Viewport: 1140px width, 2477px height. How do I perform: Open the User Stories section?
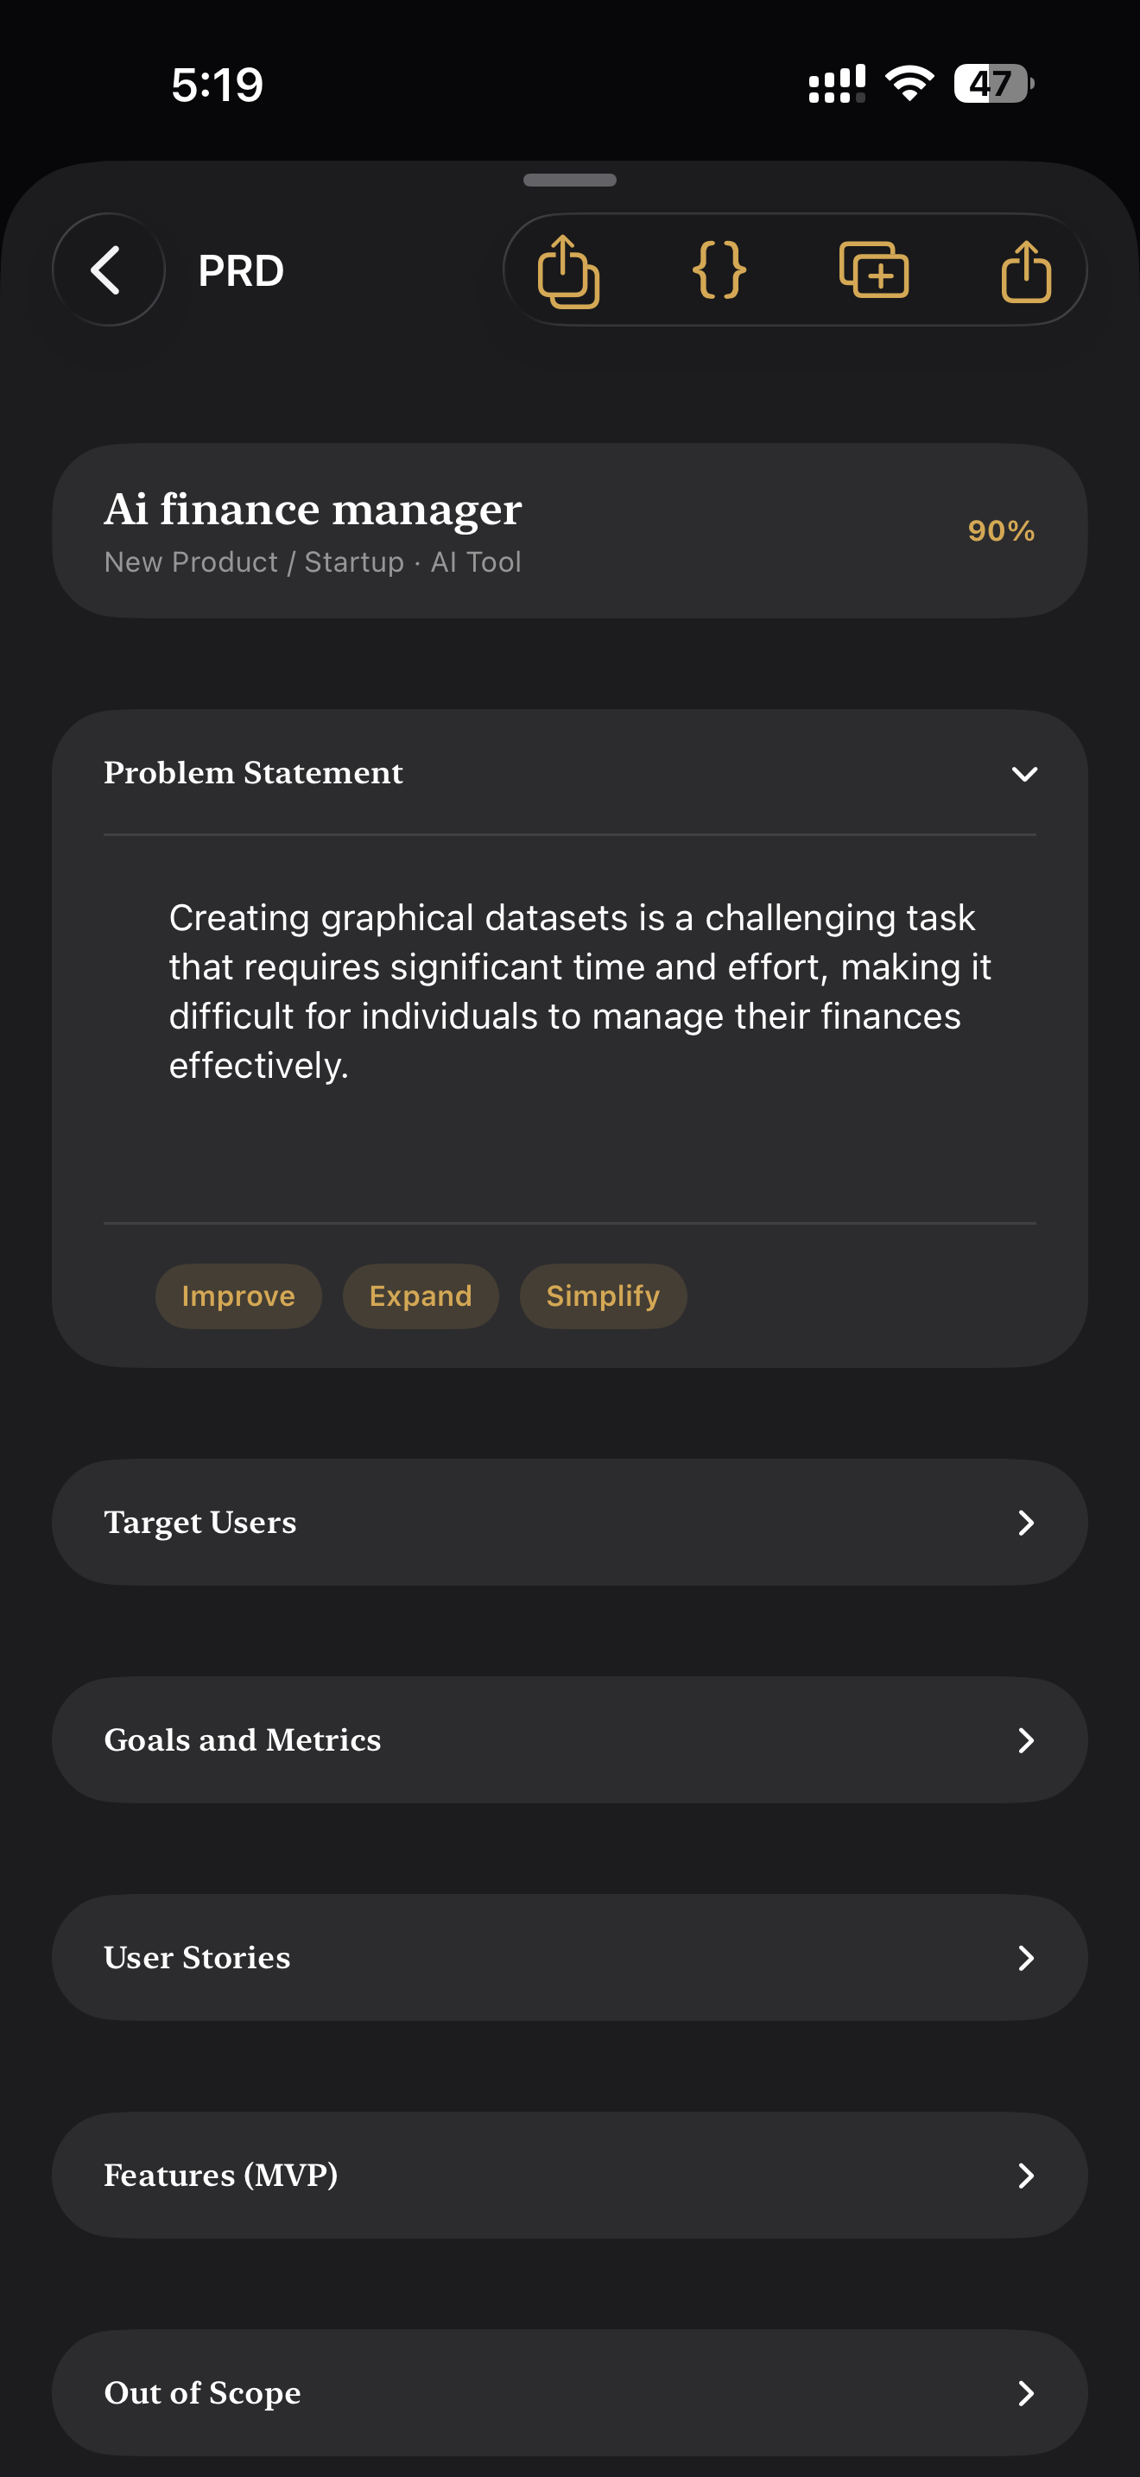coord(1024,1957)
